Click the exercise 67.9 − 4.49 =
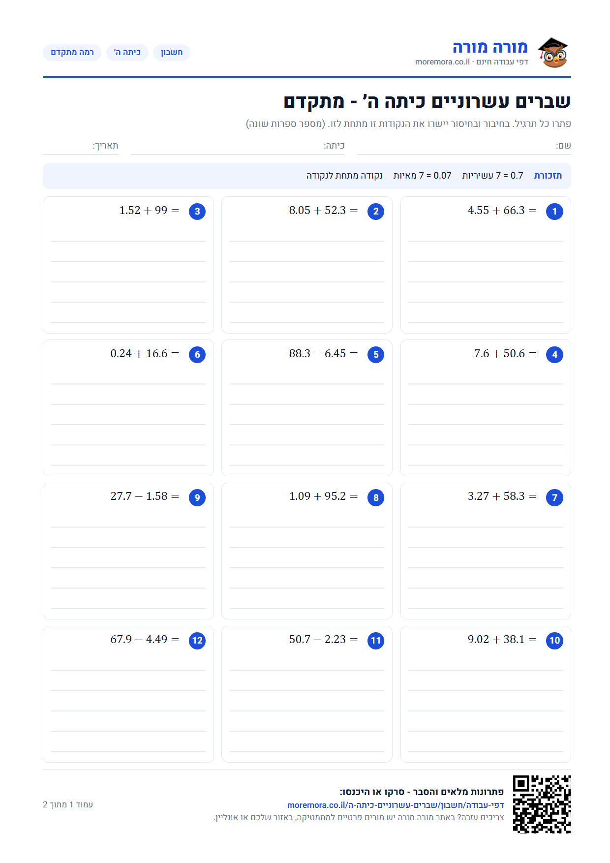610x863 pixels. [x=145, y=640]
